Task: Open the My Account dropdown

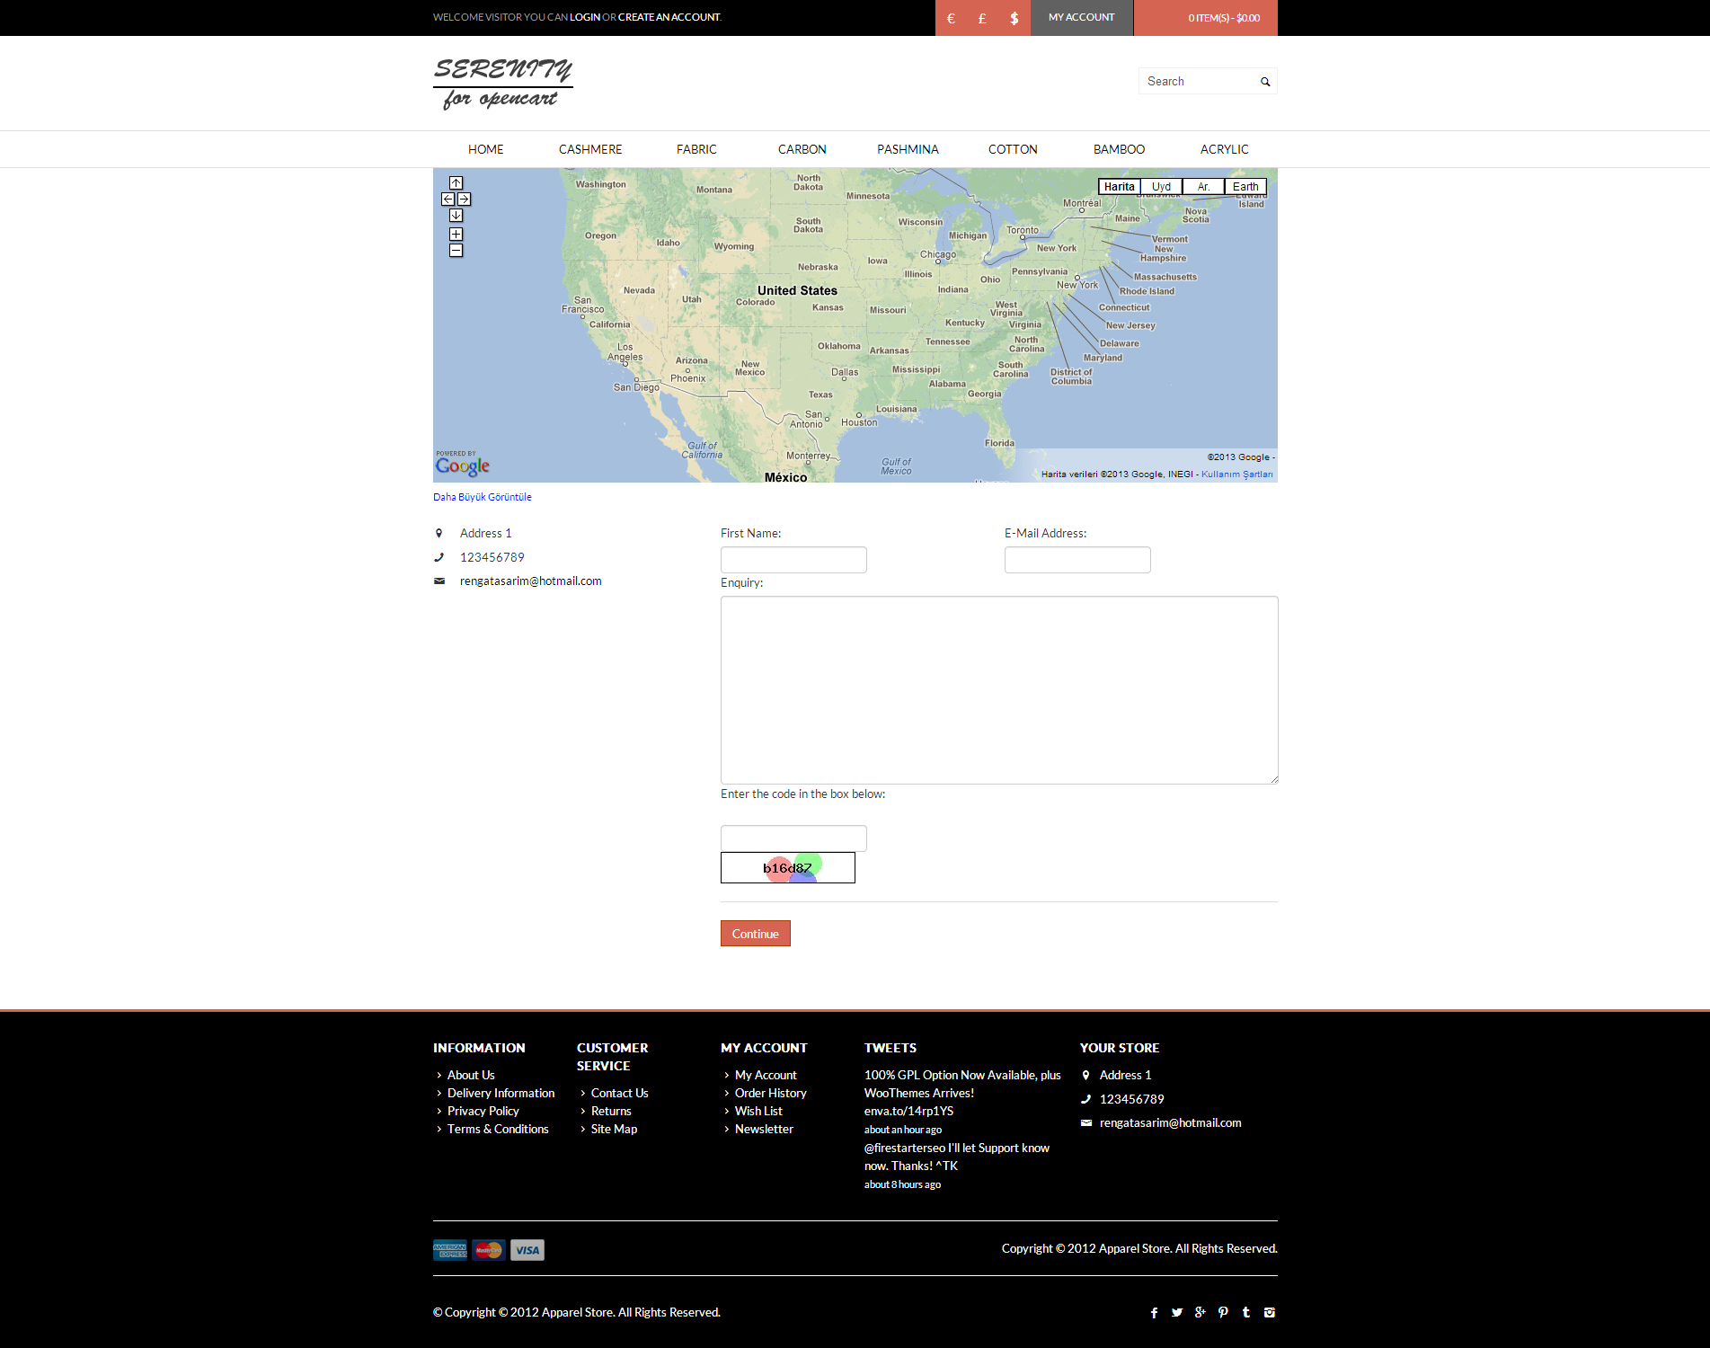Action: 1081,18
